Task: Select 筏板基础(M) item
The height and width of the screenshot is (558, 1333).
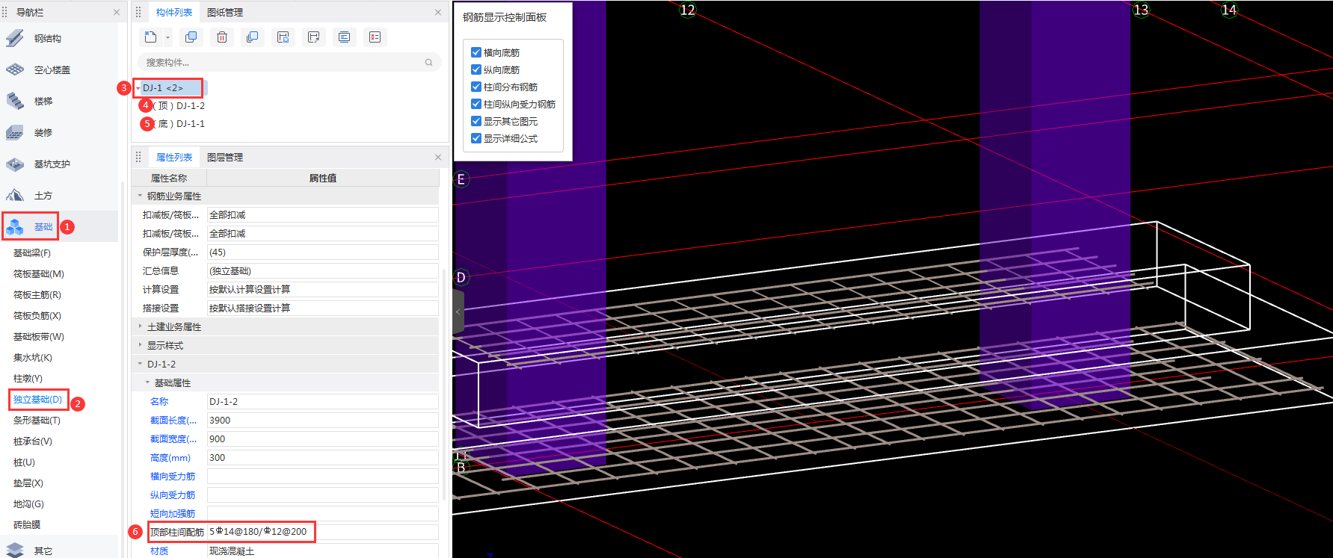Action: (x=39, y=274)
